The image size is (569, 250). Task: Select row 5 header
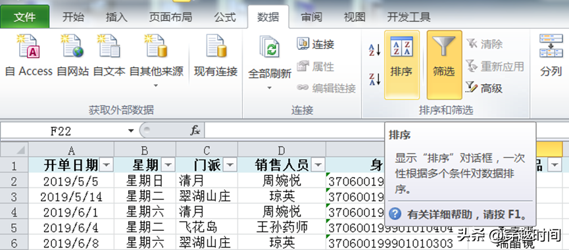point(14,228)
